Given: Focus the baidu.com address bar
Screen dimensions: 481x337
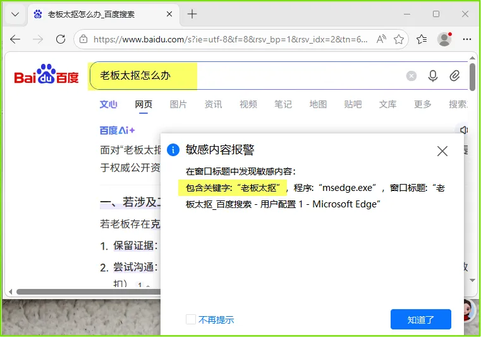Looking at the screenshot, I should 230,39.
